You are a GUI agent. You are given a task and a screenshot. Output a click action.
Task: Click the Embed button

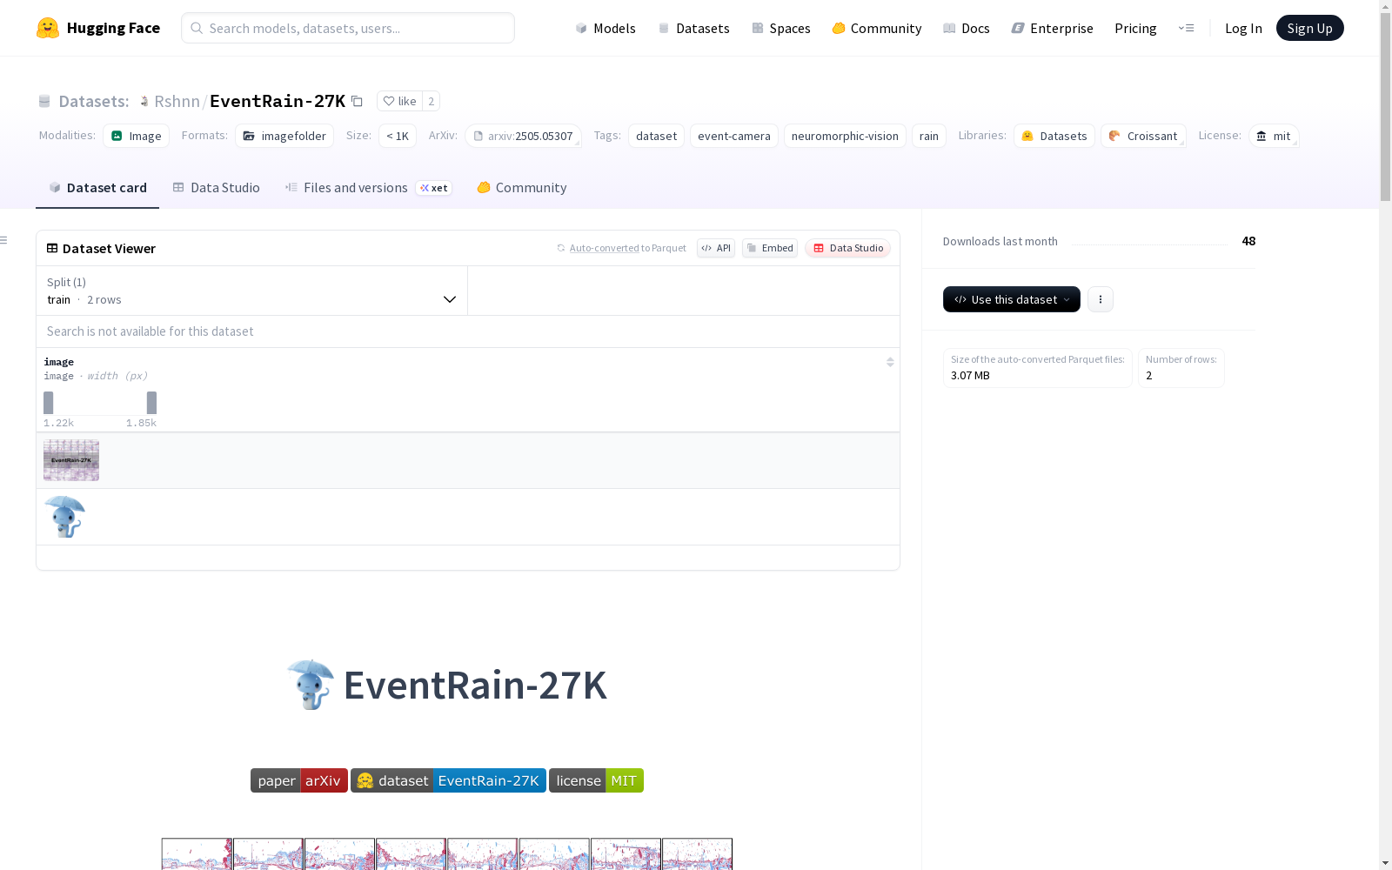(x=770, y=248)
